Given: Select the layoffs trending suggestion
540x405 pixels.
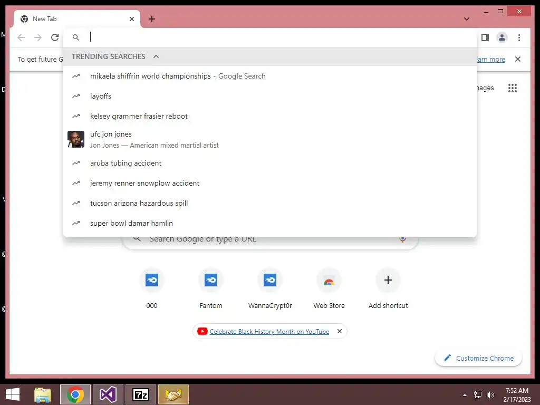Looking at the screenshot, I should (270, 96).
